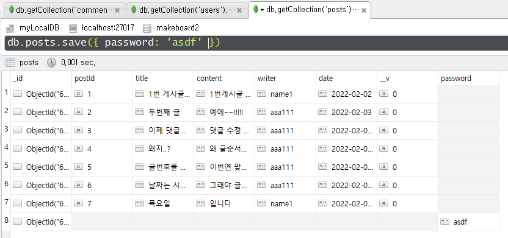Click the number icon beside postId 4

coord(79,149)
